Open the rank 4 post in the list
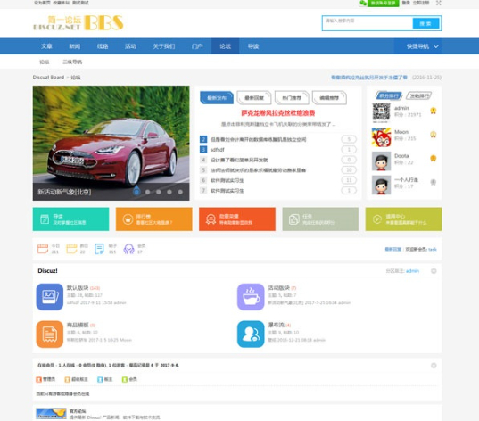Screen dimensions: 479x421 click(x=239, y=160)
